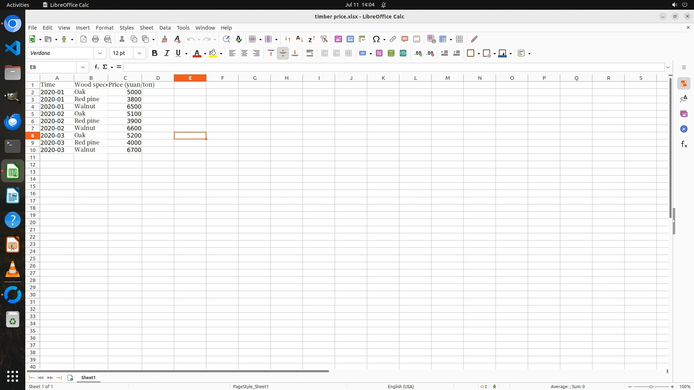Click the Format as Percent icon

[x=379, y=53]
